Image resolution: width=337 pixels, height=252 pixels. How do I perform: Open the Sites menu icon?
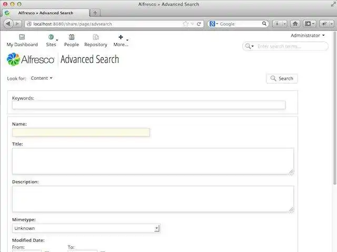(51, 37)
